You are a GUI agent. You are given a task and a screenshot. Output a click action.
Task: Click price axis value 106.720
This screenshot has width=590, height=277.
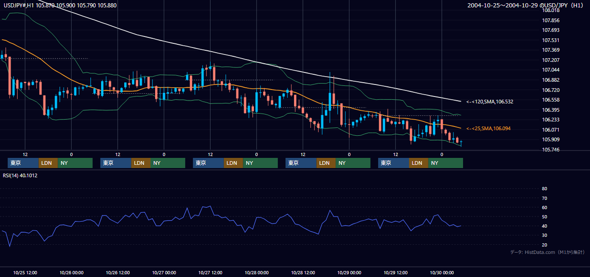[551, 90]
